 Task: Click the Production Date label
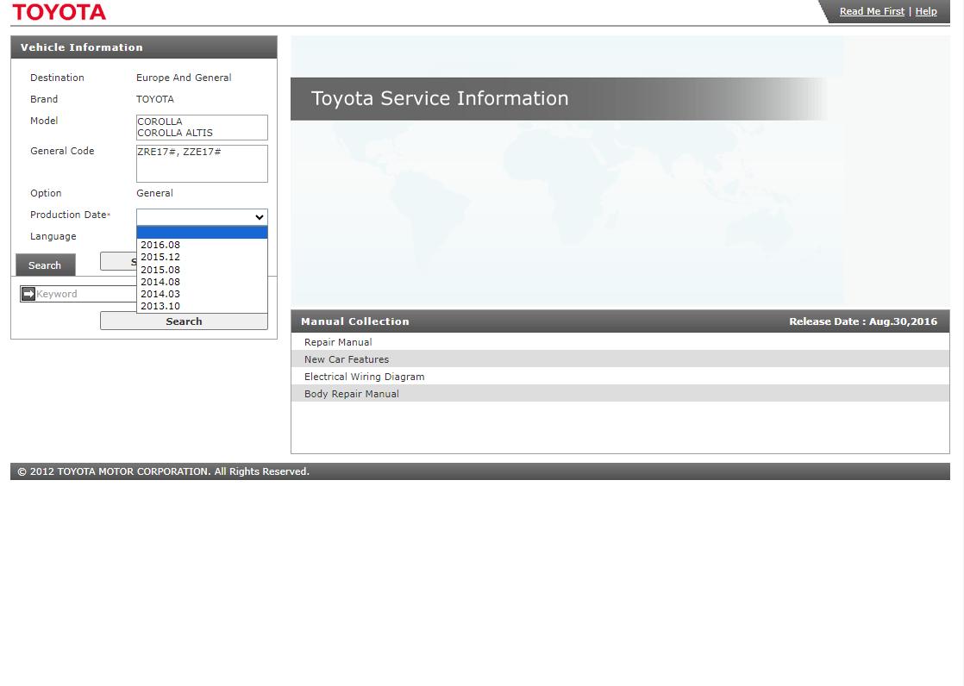point(70,215)
